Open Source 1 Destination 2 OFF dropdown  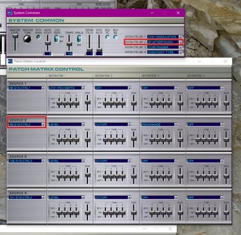pyautogui.click(x=113, y=88)
